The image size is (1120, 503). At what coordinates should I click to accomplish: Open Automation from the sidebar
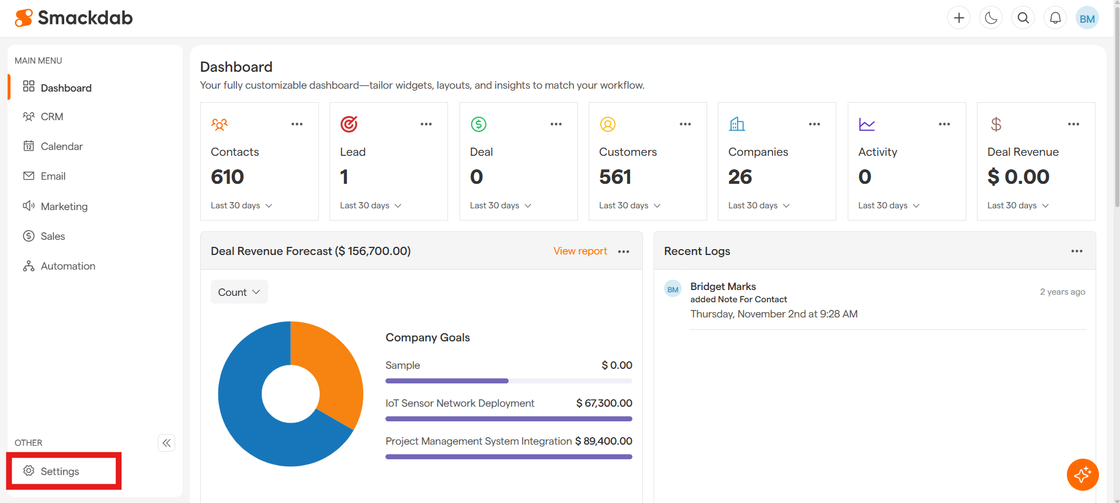click(x=68, y=266)
